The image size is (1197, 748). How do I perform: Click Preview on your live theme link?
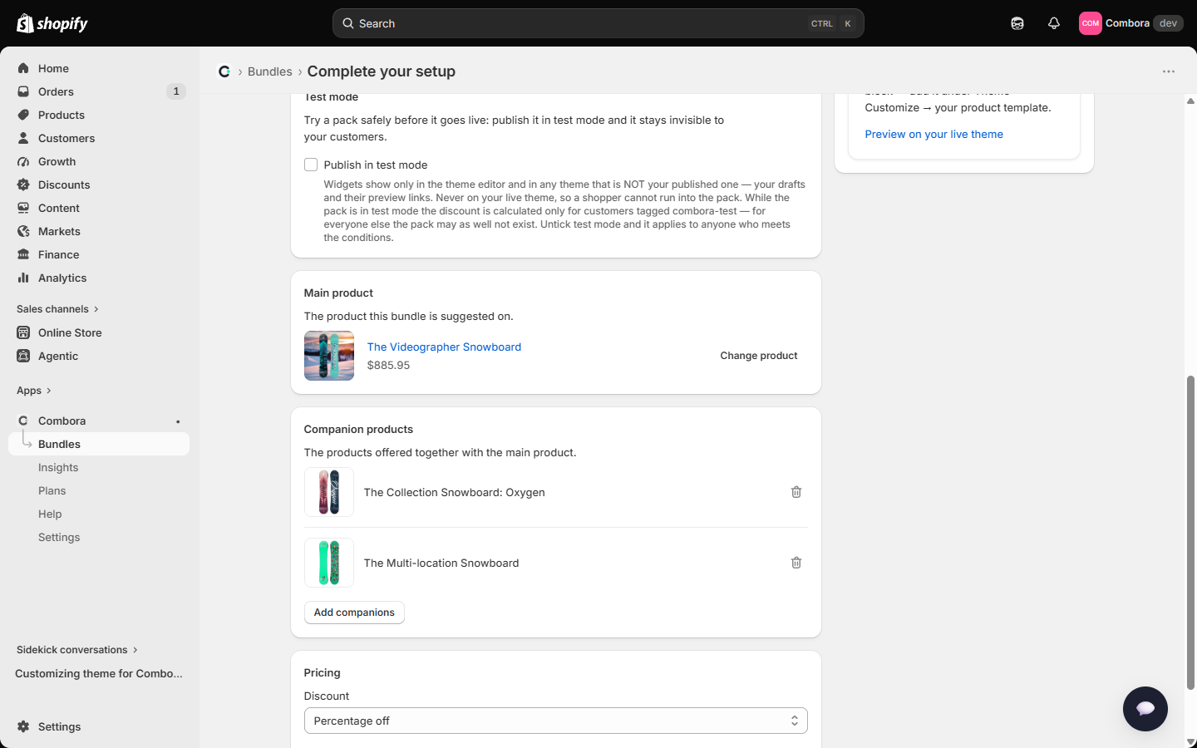tap(933, 134)
